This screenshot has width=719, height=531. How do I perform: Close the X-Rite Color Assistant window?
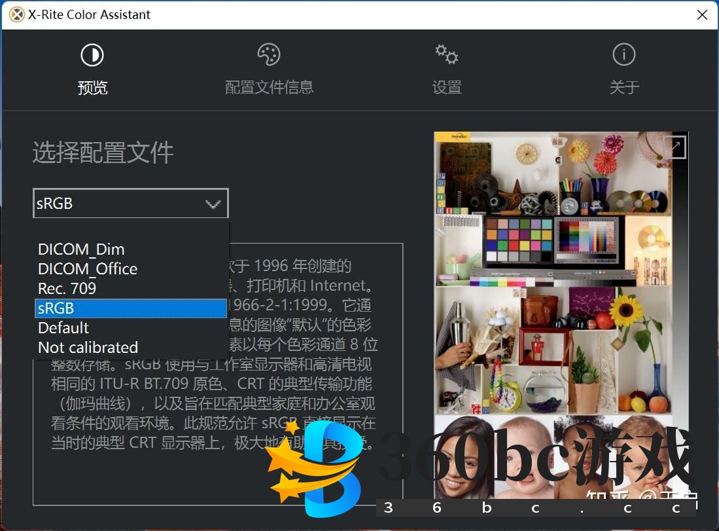(x=702, y=14)
